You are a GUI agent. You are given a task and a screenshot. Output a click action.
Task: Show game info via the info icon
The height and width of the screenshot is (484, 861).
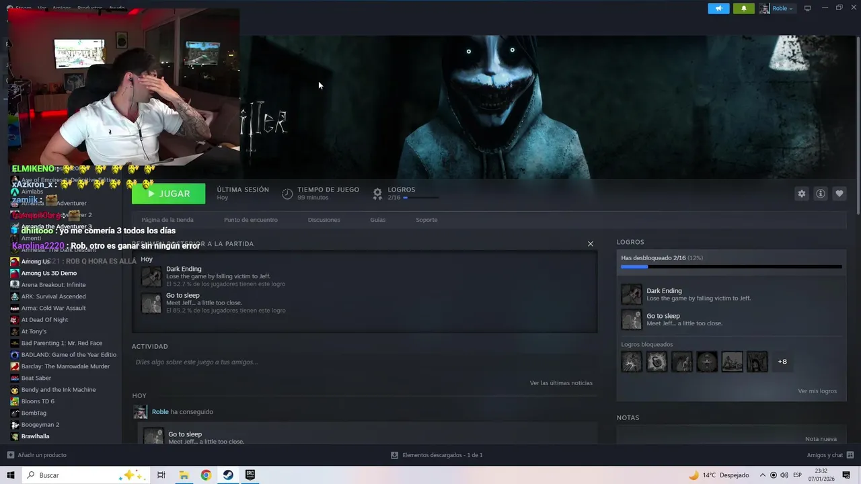pos(820,194)
